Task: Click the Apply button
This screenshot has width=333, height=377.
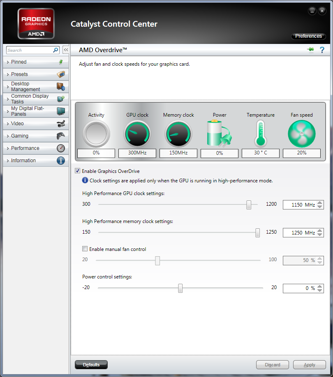Action: pos(310,365)
